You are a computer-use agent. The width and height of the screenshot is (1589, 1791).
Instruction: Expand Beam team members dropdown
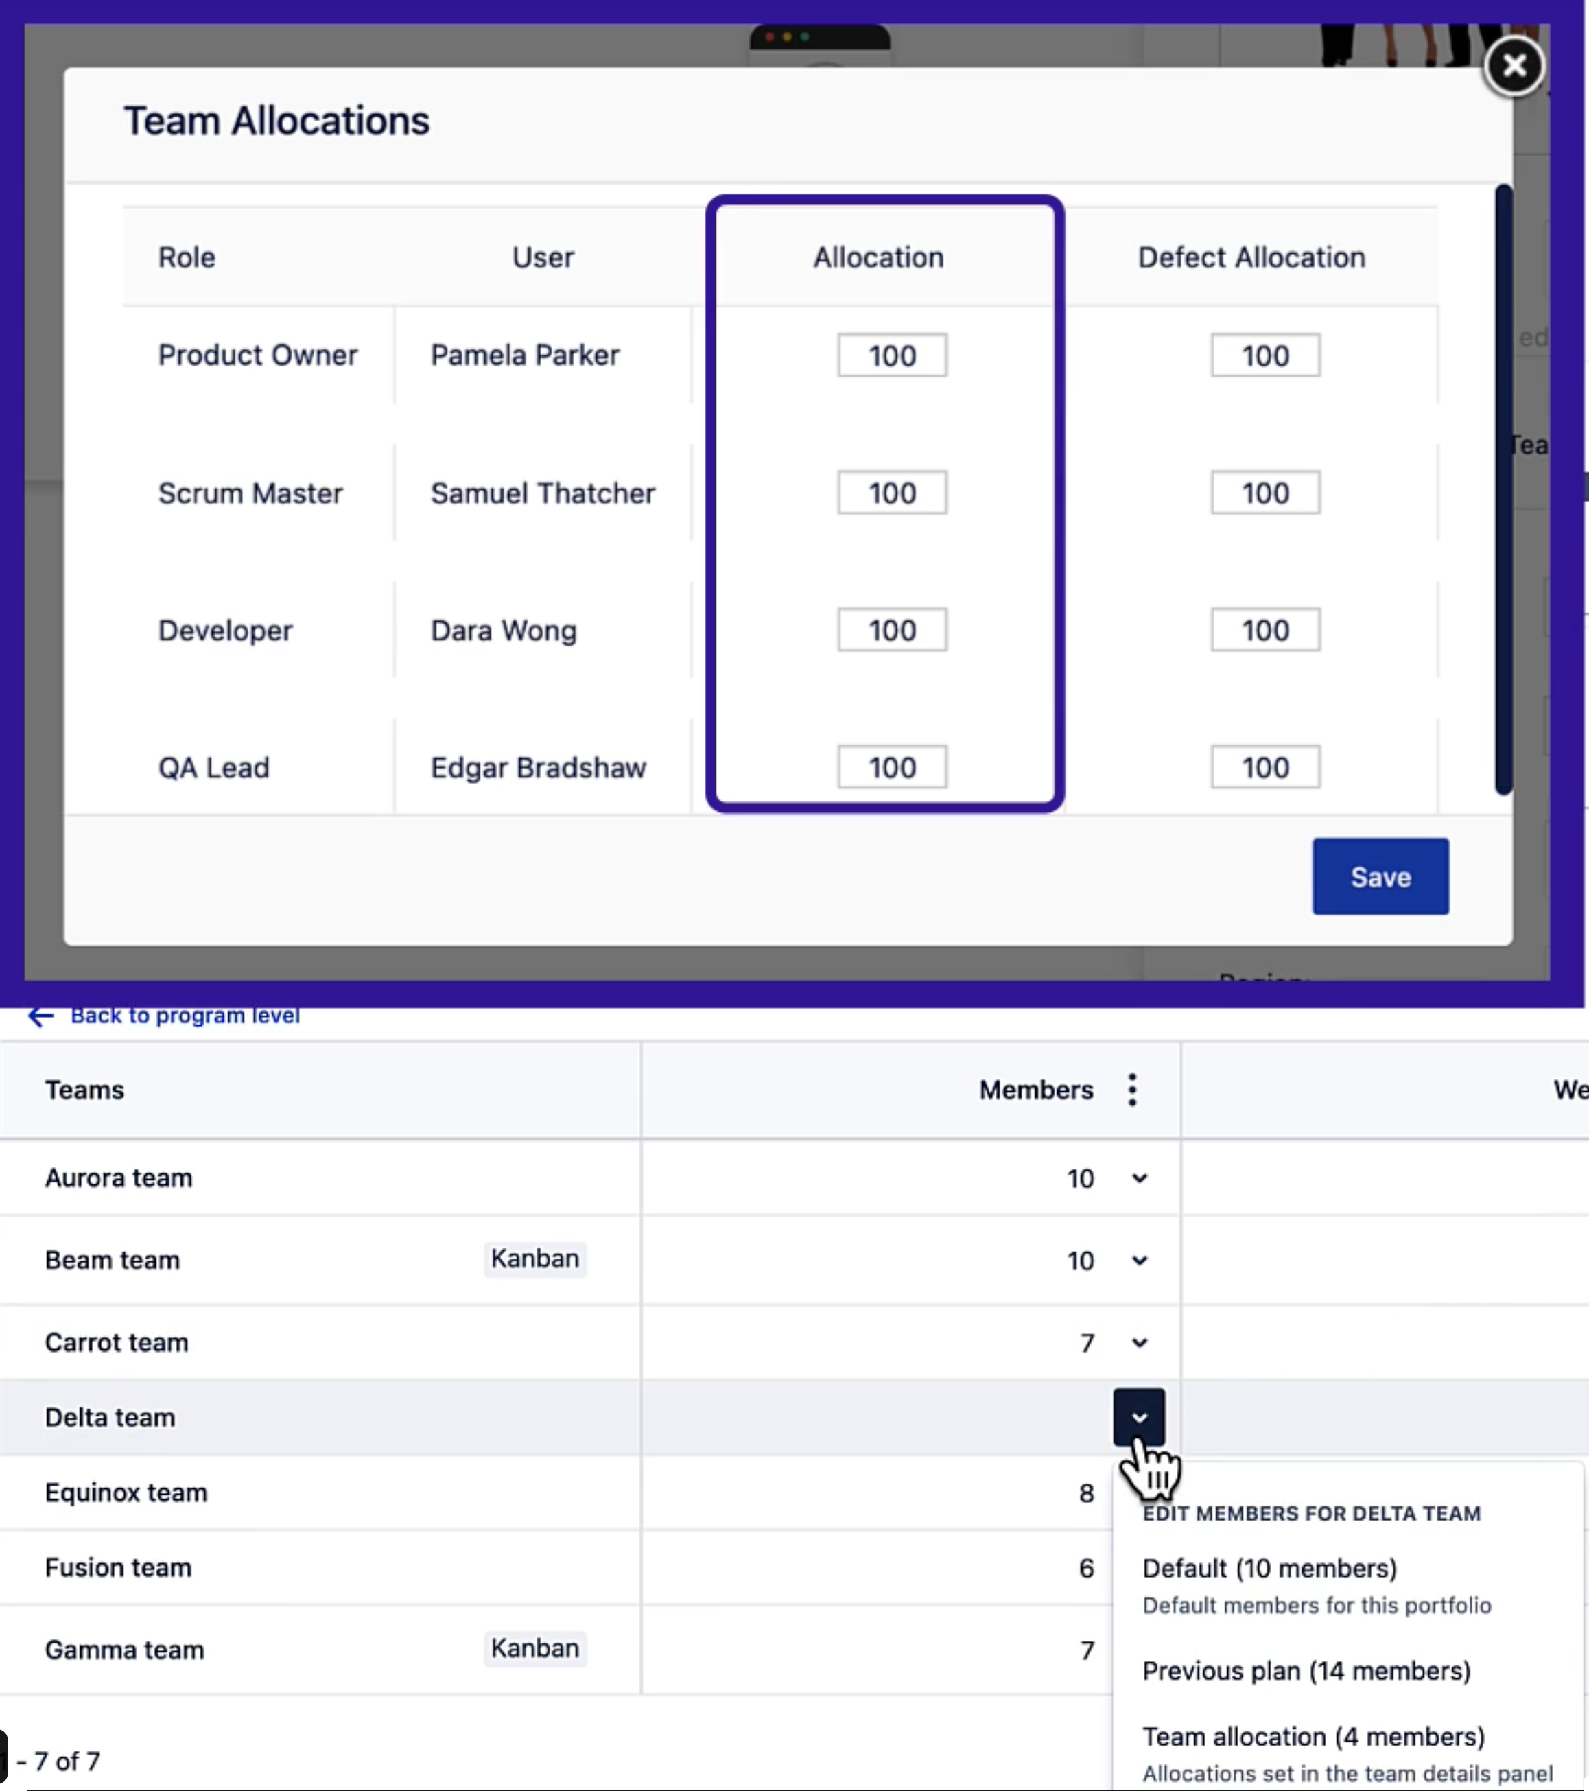point(1139,1261)
